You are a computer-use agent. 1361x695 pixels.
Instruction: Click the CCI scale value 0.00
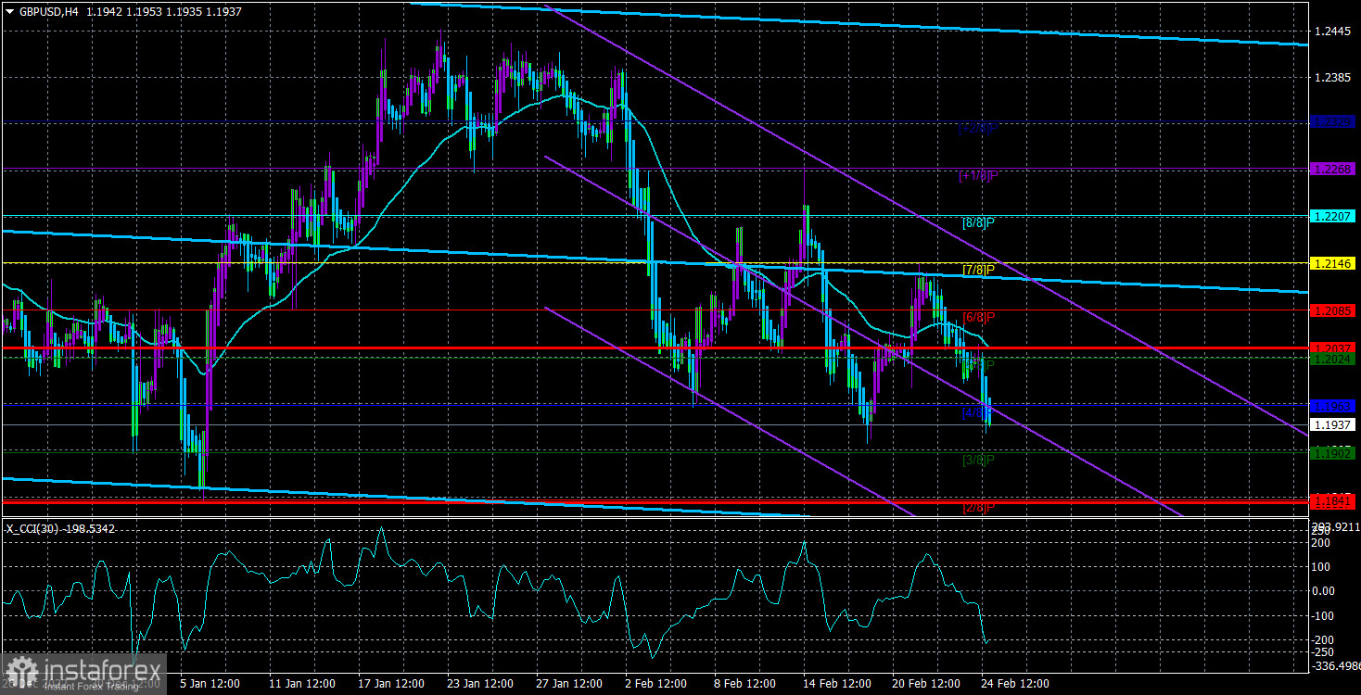[1325, 590]
